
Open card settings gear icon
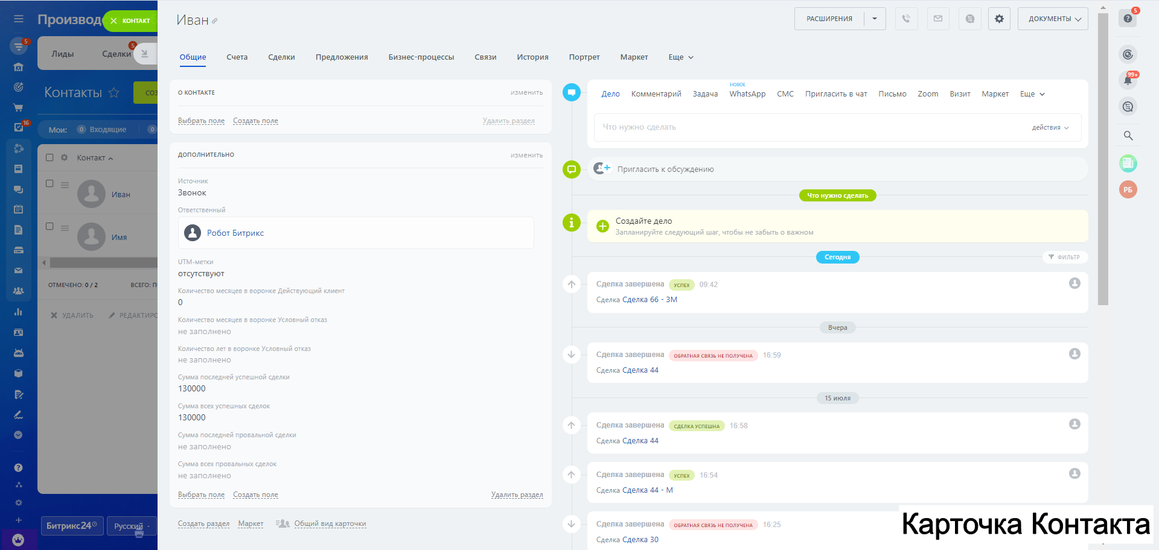(x=999, y=19)
